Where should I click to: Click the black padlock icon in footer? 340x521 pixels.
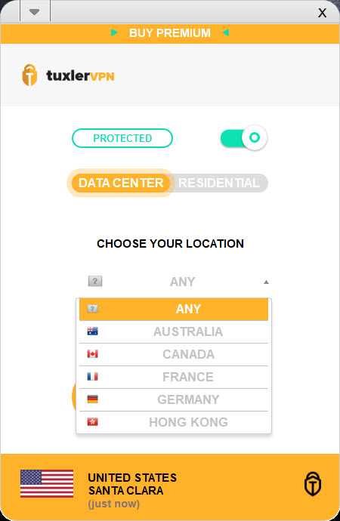(313, 483)
